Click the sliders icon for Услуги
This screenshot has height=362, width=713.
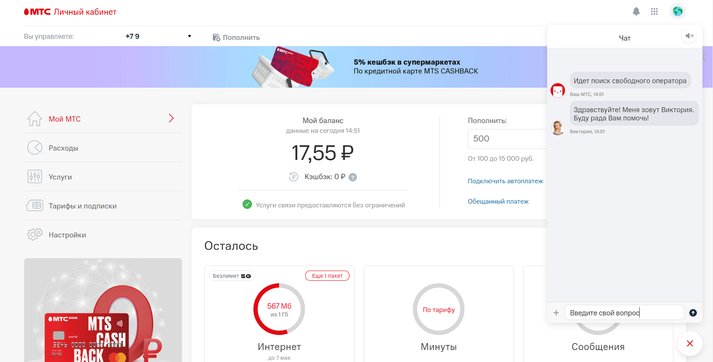(35, 177)
